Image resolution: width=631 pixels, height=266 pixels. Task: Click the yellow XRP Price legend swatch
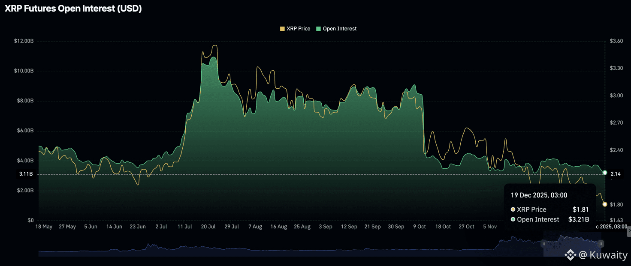coord(282,29)
